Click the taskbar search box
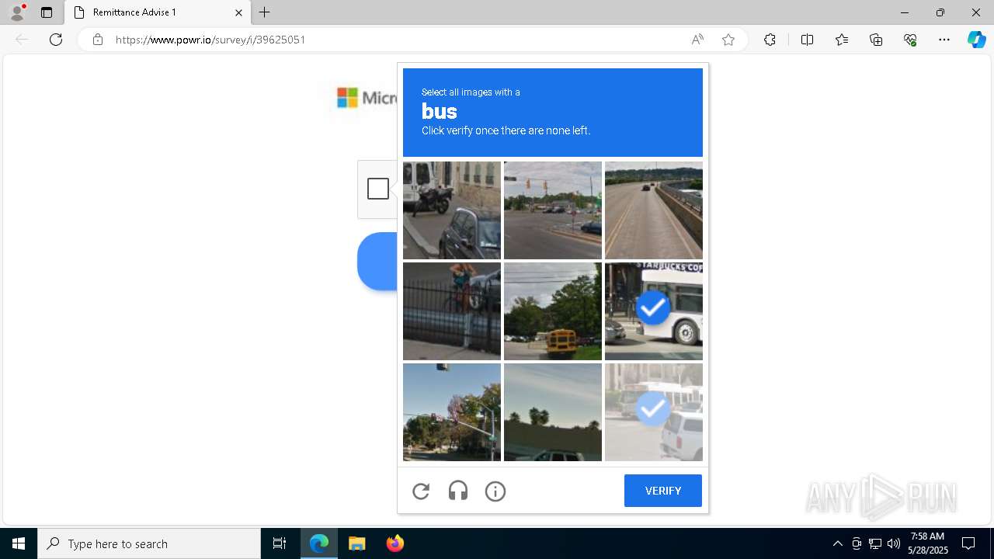The height and width of the screenshot is (559, 994). coord(149,543)
